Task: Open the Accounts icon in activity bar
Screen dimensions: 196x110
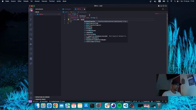Action: click(x=31, y=93)
